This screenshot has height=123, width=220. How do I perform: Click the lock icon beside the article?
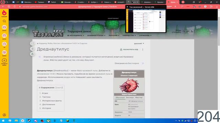(32, 54)
